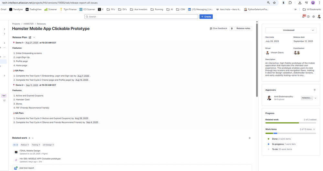Add an approver with plus icon
Image resolution: width=323 pixels, height=171 pixels.
pyautogui.click(x=315, y=90)
